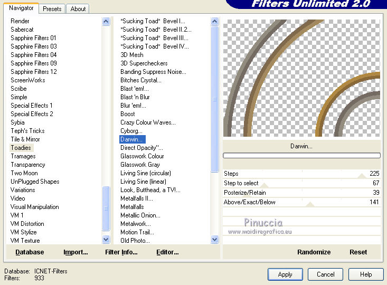
Task: Click the category list scrollbar thumb
Action: point(106,208)
